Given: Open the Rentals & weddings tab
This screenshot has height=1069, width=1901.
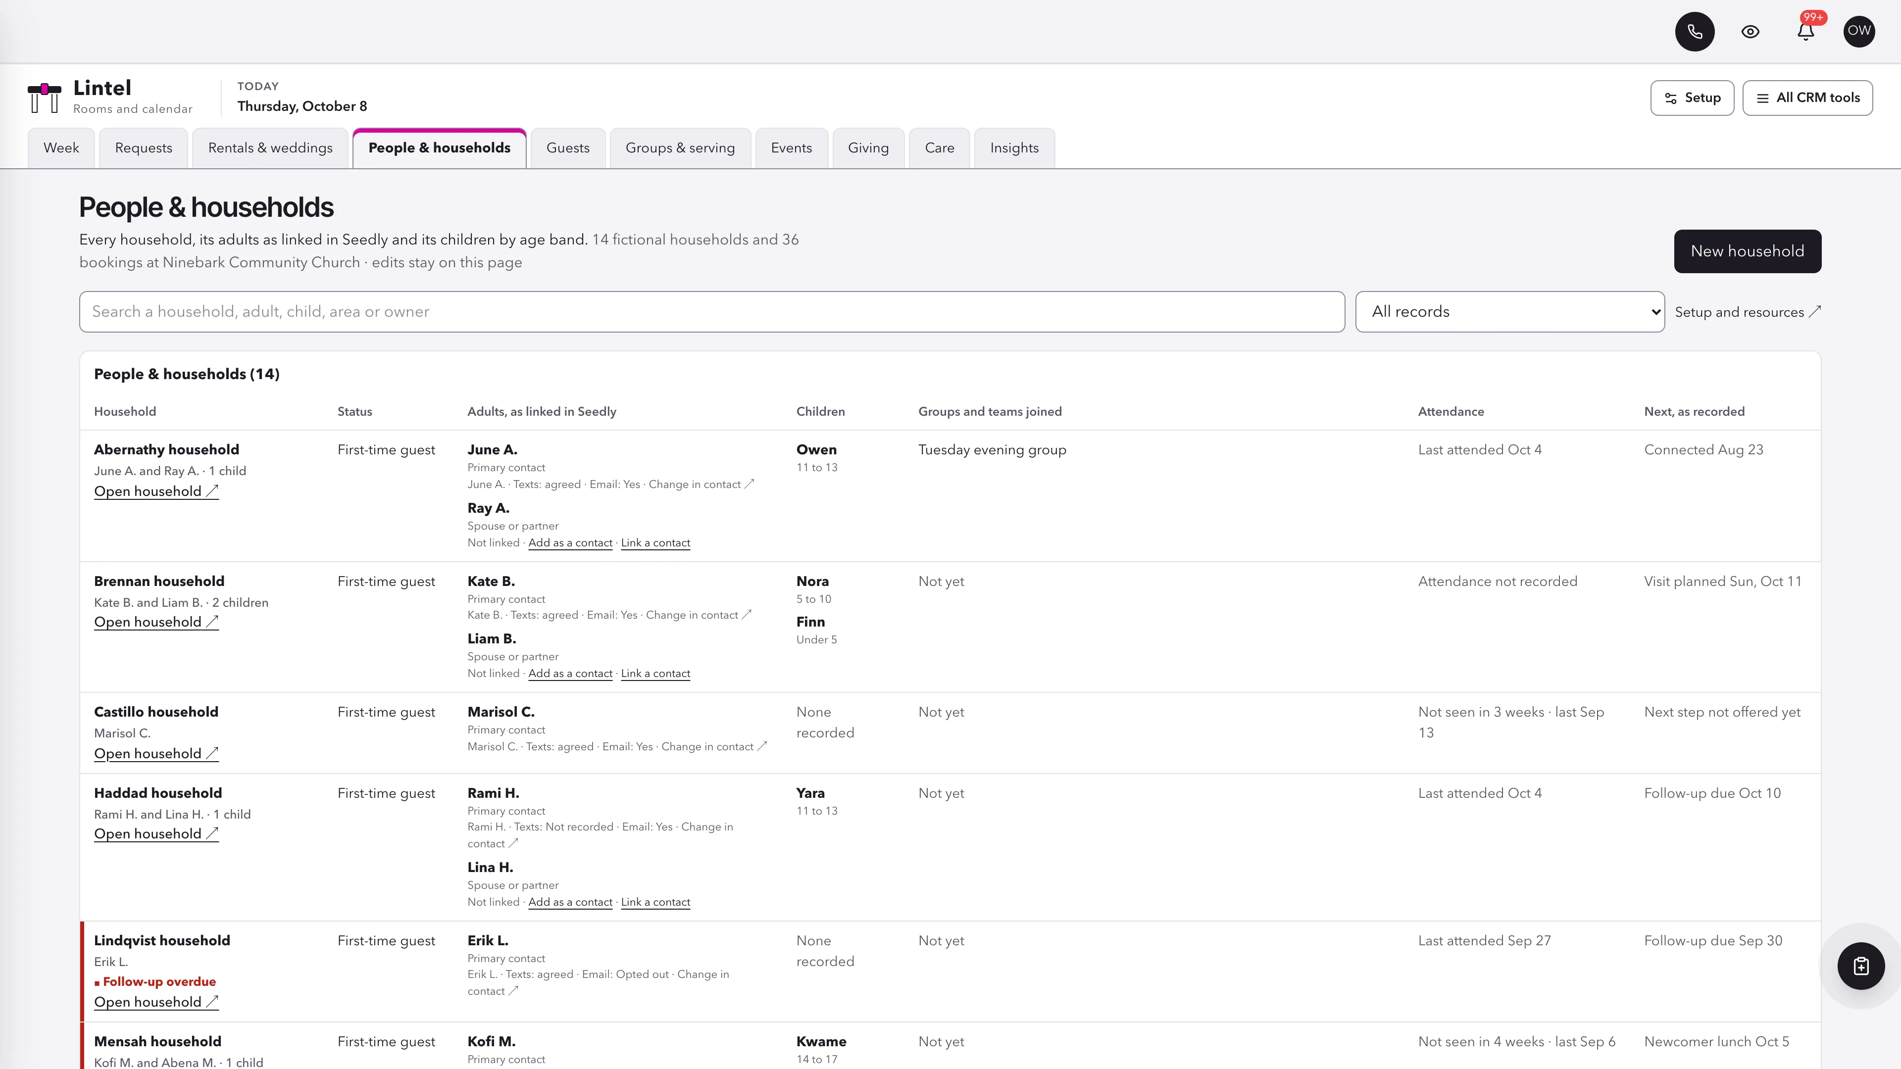Looking at the screenshot, I should pos(270,148).
